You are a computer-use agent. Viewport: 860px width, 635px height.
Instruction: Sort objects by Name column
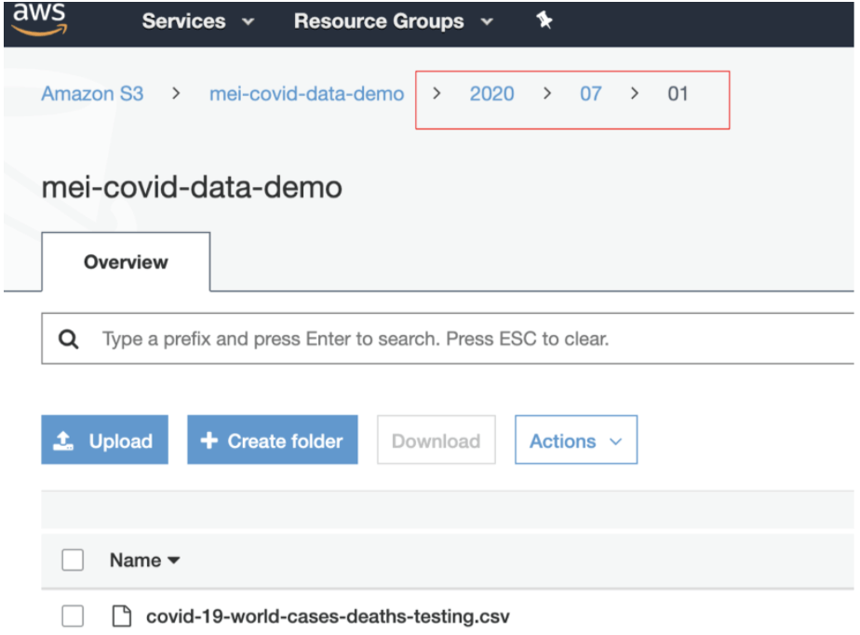coord(145,560)
